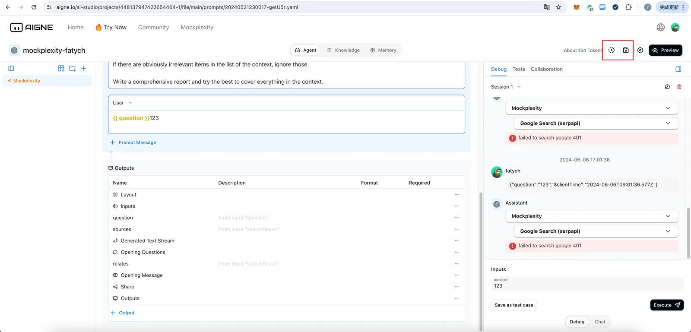Screen dimensions: 691x332
Task: Click the Google Translate icon in address bar
Action: tap(547, 7)
